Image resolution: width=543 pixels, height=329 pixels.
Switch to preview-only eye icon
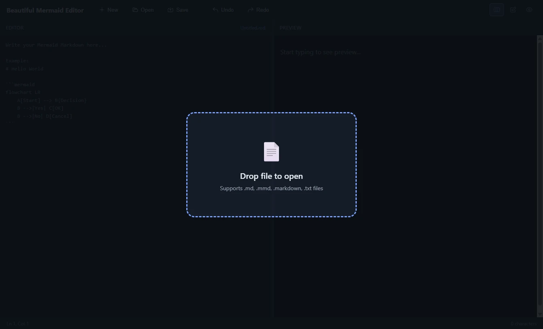pos(529,10)
